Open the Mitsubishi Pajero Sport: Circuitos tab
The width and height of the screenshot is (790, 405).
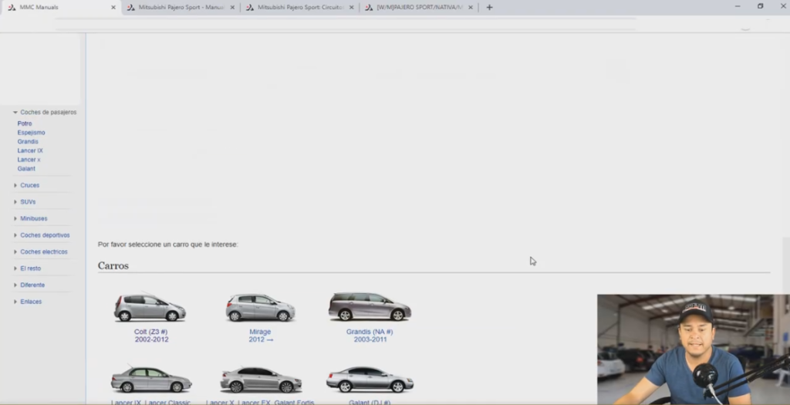point(300,7)
